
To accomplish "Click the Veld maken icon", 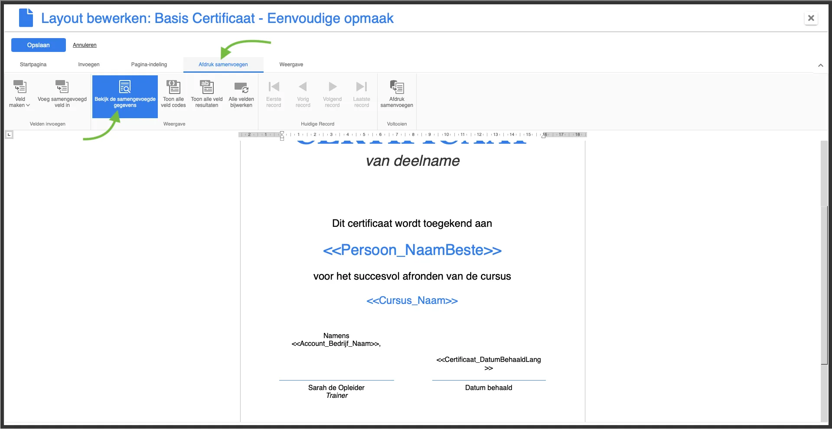I will point(20,87).
